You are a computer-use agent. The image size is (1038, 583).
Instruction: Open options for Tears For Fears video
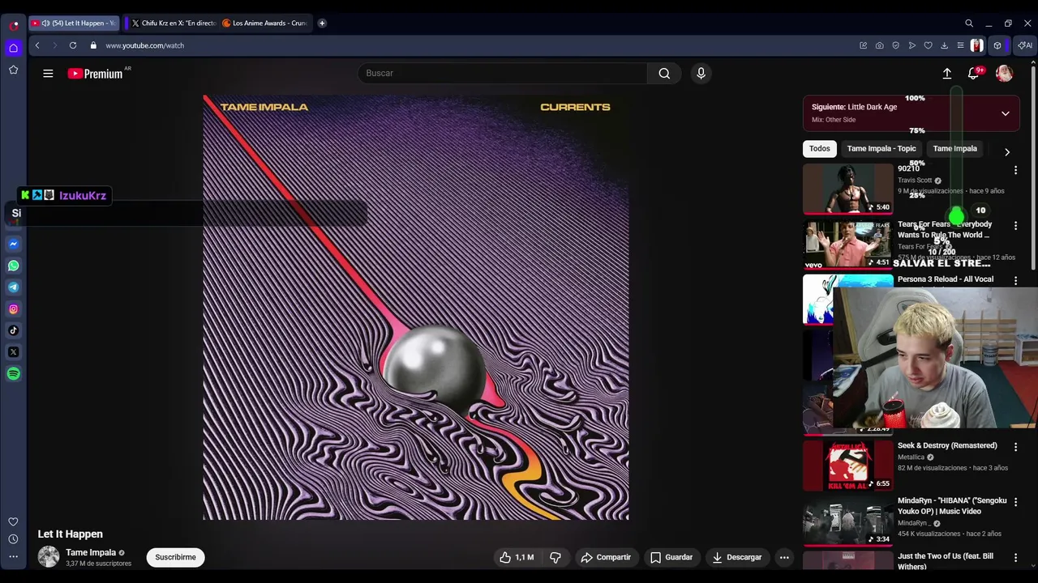coord(1015,226)
